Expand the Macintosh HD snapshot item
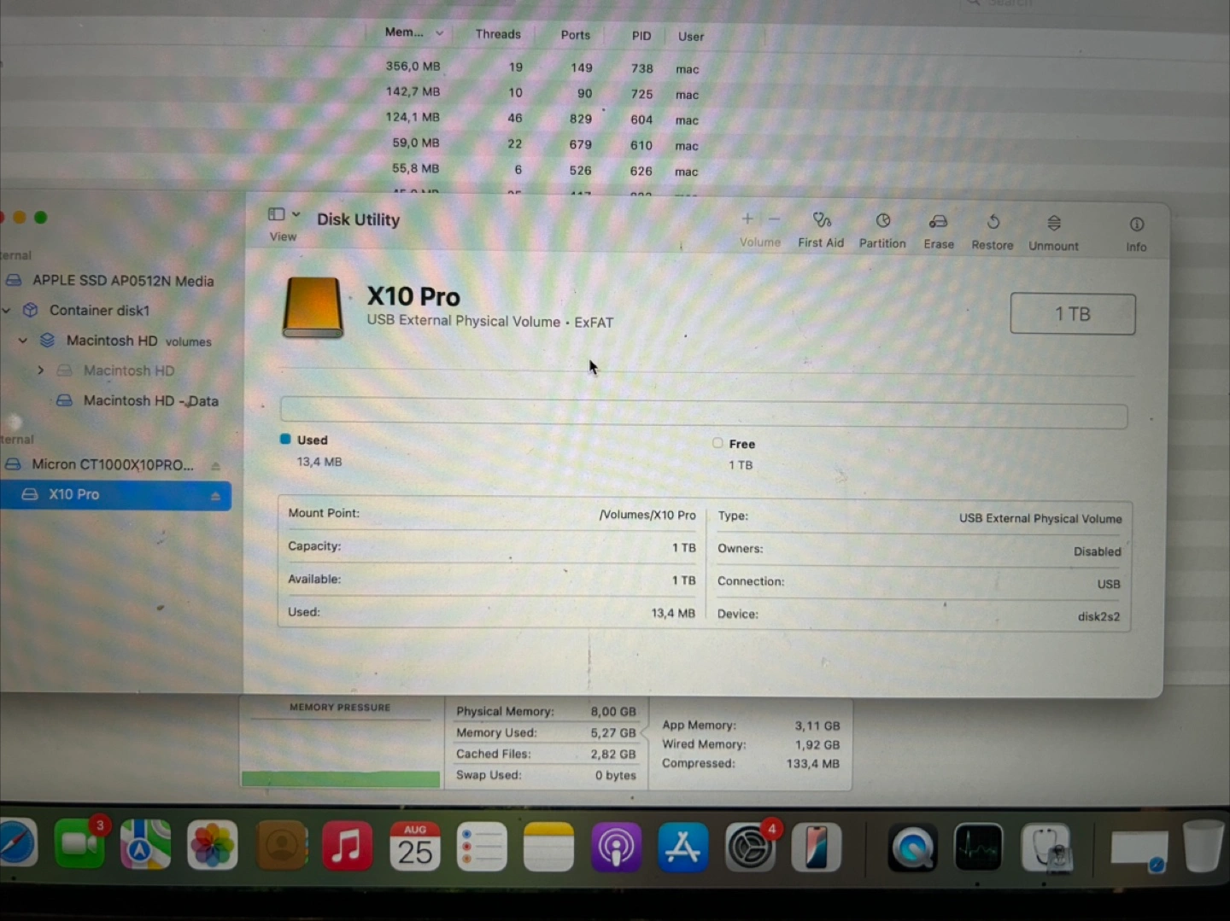Image resolution: width=1230 pixels, height=921 pixels. coord(40,370)
